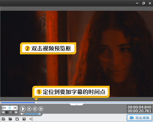Close the video editor window
This screenshot has height=122, width=153.
pyautogui.click(x=150, y=3)
